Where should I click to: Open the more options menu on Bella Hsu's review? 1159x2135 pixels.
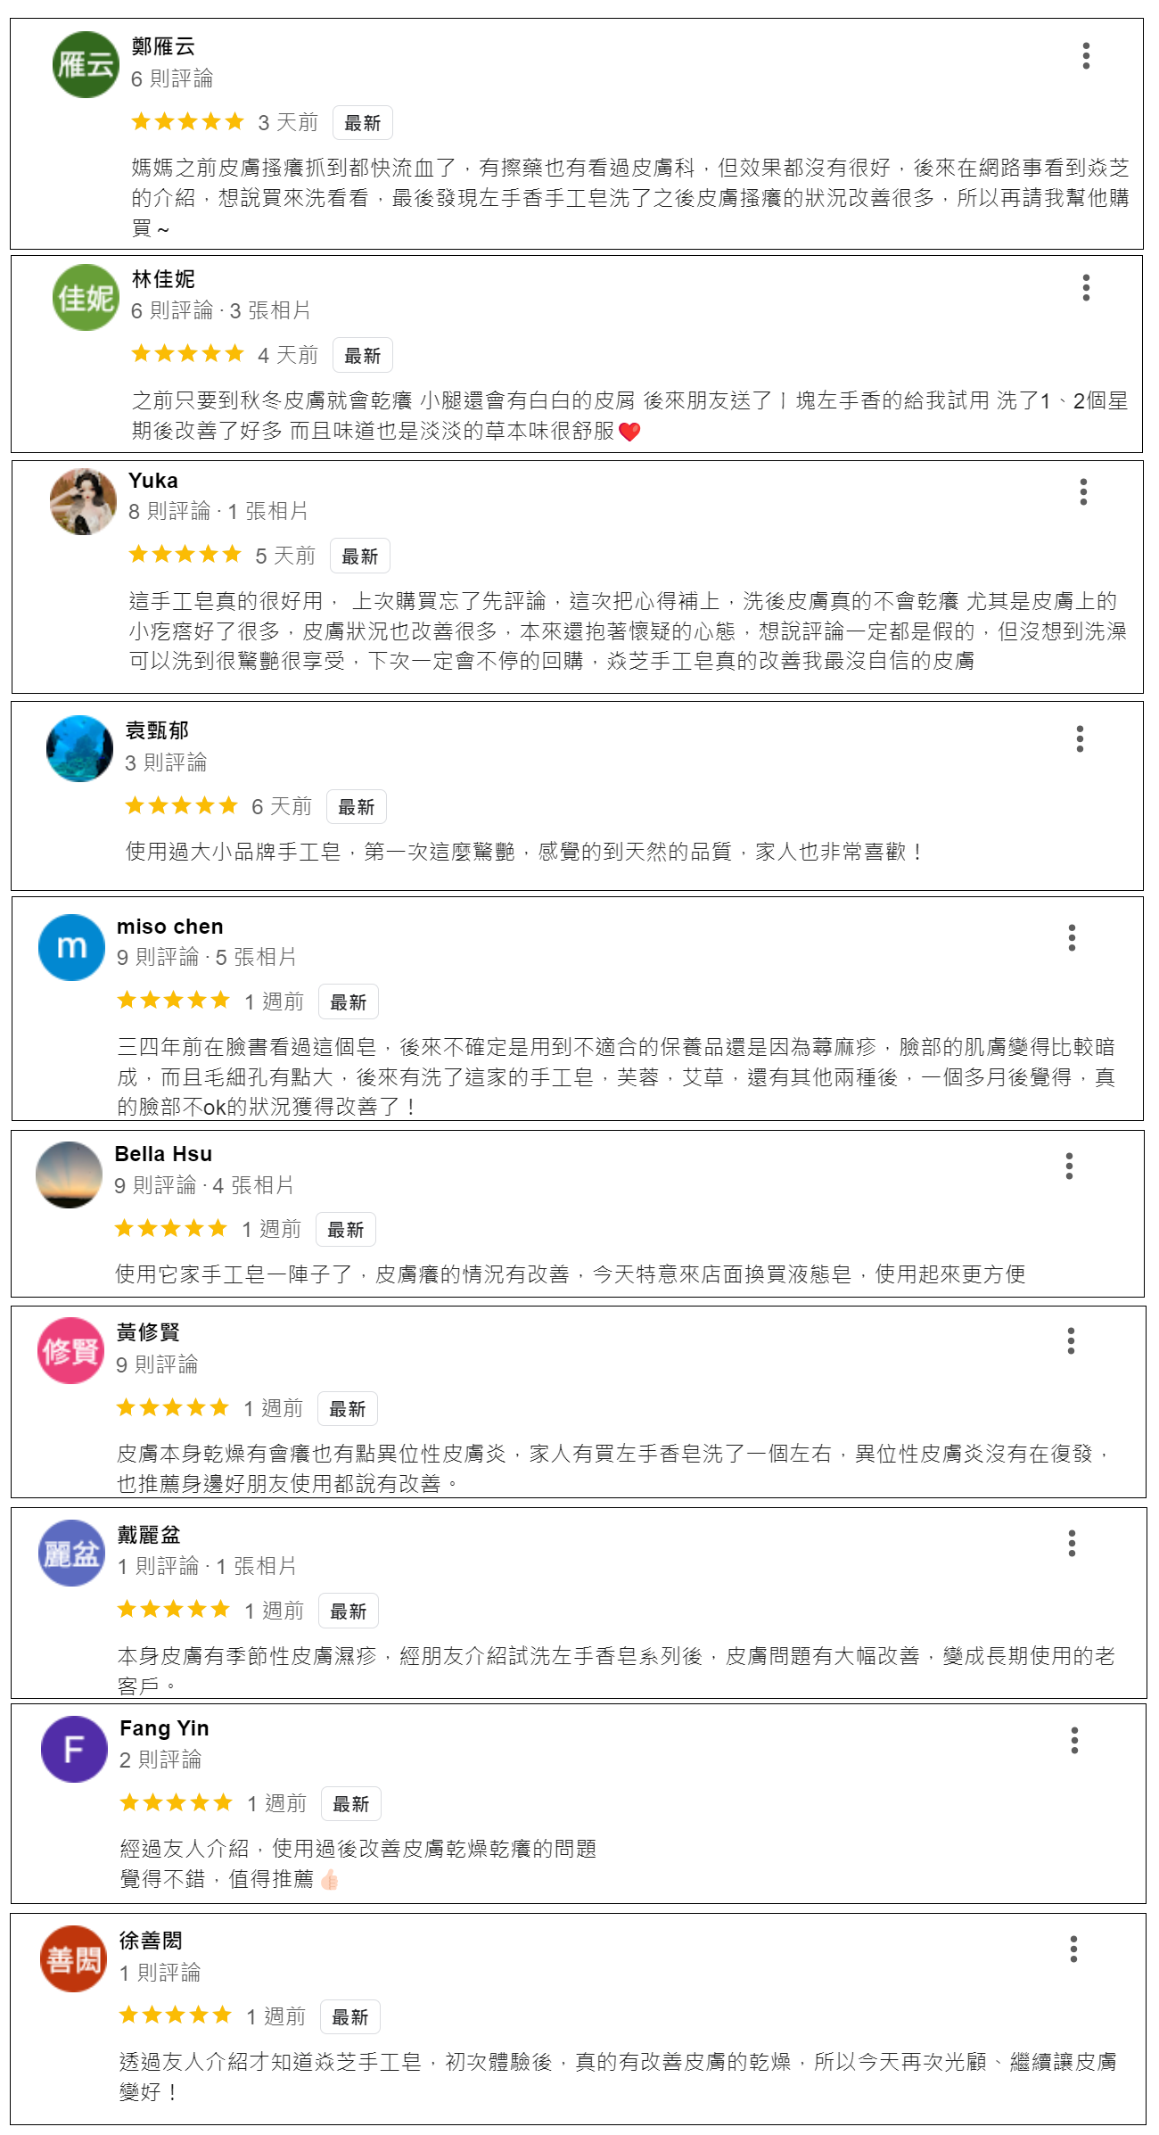click(x=1069, y=1166)
